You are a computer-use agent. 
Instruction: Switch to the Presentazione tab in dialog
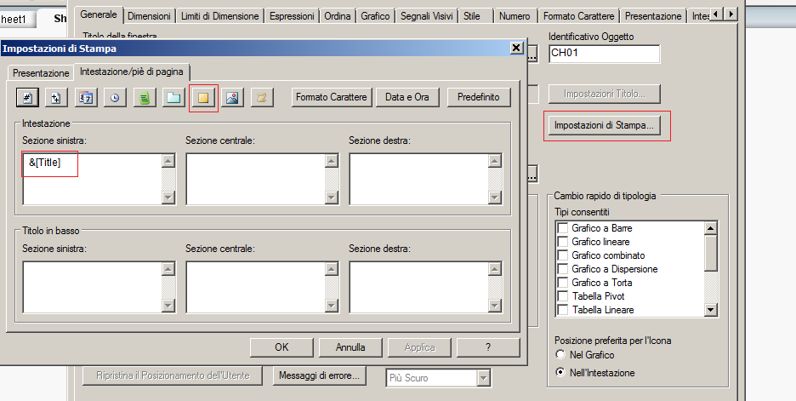point(41,73)
